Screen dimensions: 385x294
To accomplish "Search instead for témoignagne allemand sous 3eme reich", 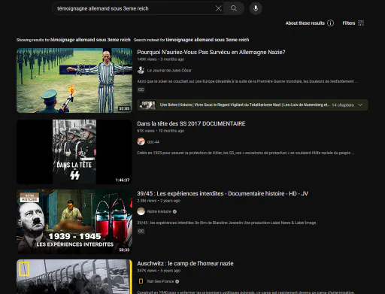I will point(208,40).
